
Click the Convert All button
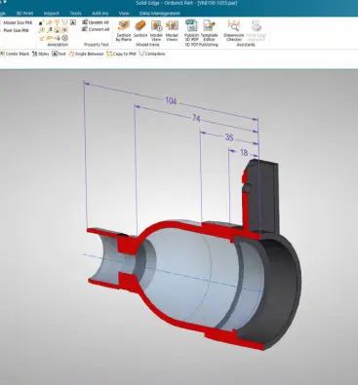click(x=96, y=29)
